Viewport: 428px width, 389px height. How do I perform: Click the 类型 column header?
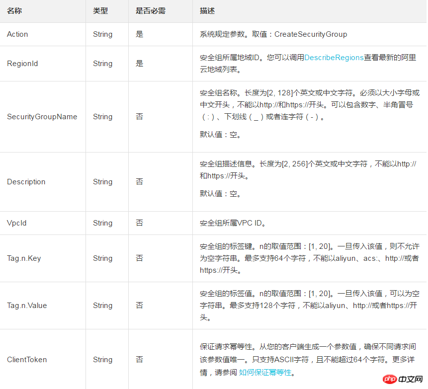pos(100,11)
